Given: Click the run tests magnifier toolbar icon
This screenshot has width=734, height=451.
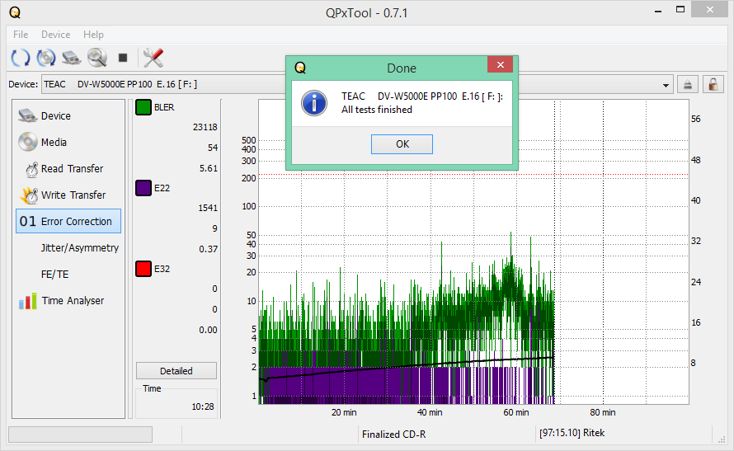Looking at the screenshot, I should [96, 58].
